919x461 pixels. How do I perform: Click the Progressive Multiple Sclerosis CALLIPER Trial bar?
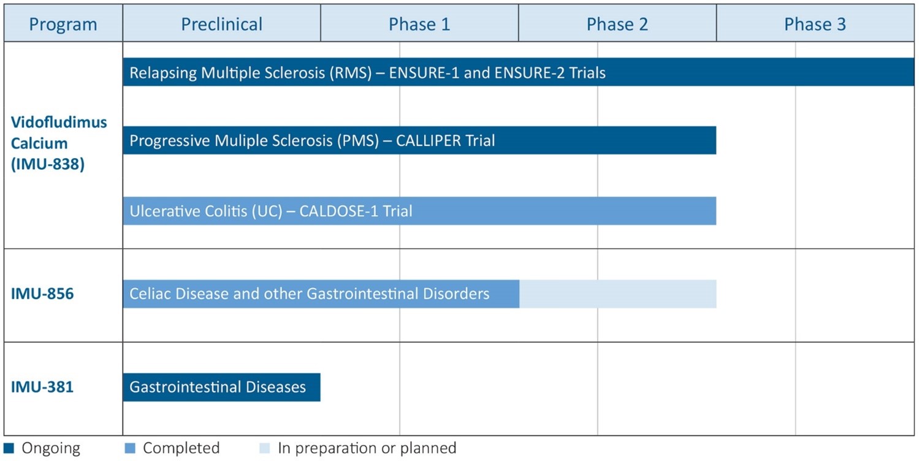[419, 140]
